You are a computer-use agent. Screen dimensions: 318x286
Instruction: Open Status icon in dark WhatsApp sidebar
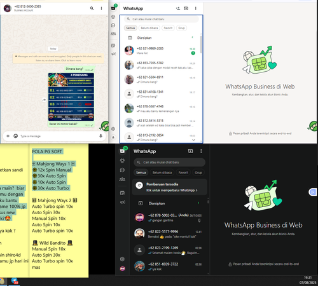122,161
